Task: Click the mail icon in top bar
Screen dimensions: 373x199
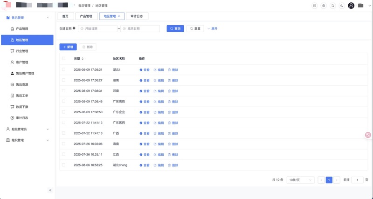Action: pos(314,6)
